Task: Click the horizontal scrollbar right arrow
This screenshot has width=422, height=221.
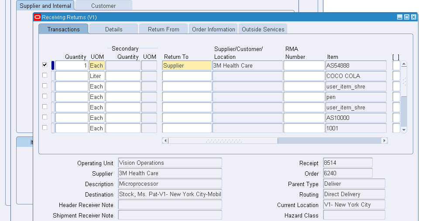Action: click(x=384, y=141)
